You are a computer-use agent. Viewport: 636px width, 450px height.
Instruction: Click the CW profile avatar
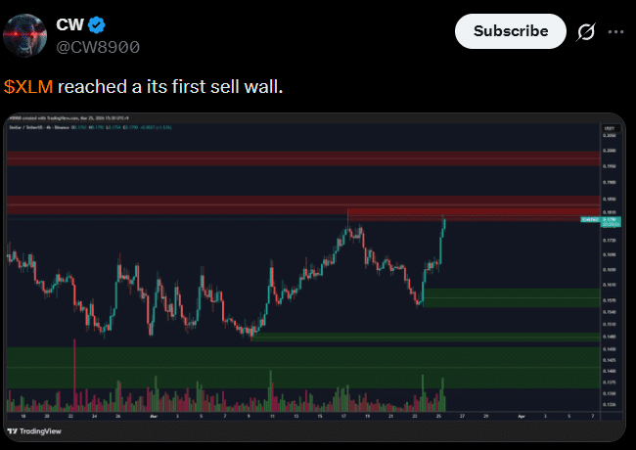(25, 35)
